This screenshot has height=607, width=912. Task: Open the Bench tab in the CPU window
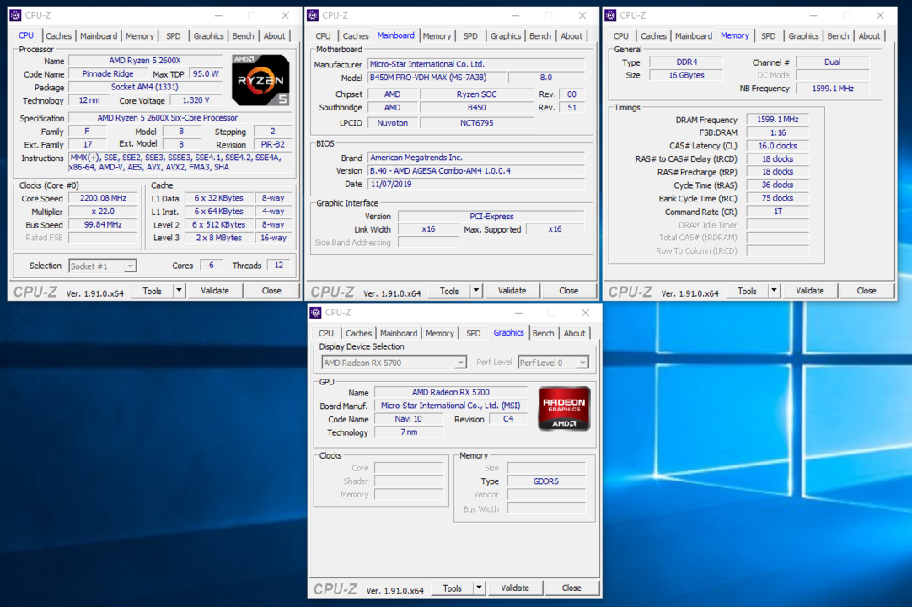243,36
